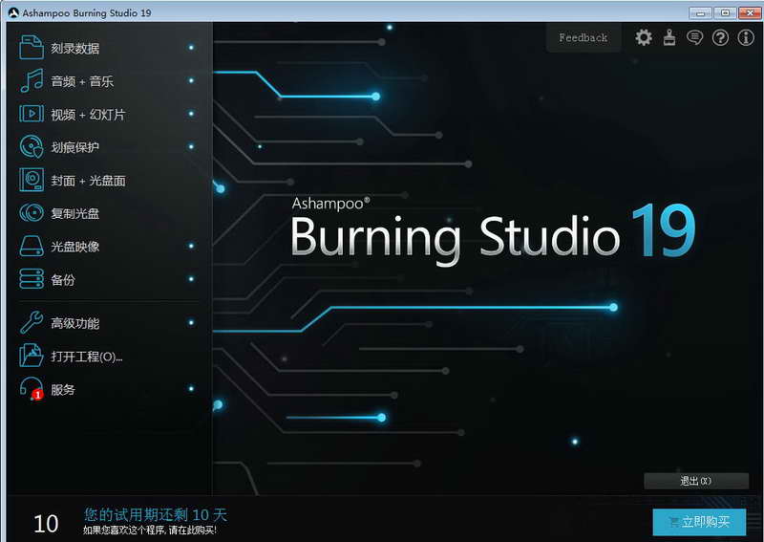Expand the 备份 submenu dot
This screenshot has height=542, width=764.
[x=191, y=279]
